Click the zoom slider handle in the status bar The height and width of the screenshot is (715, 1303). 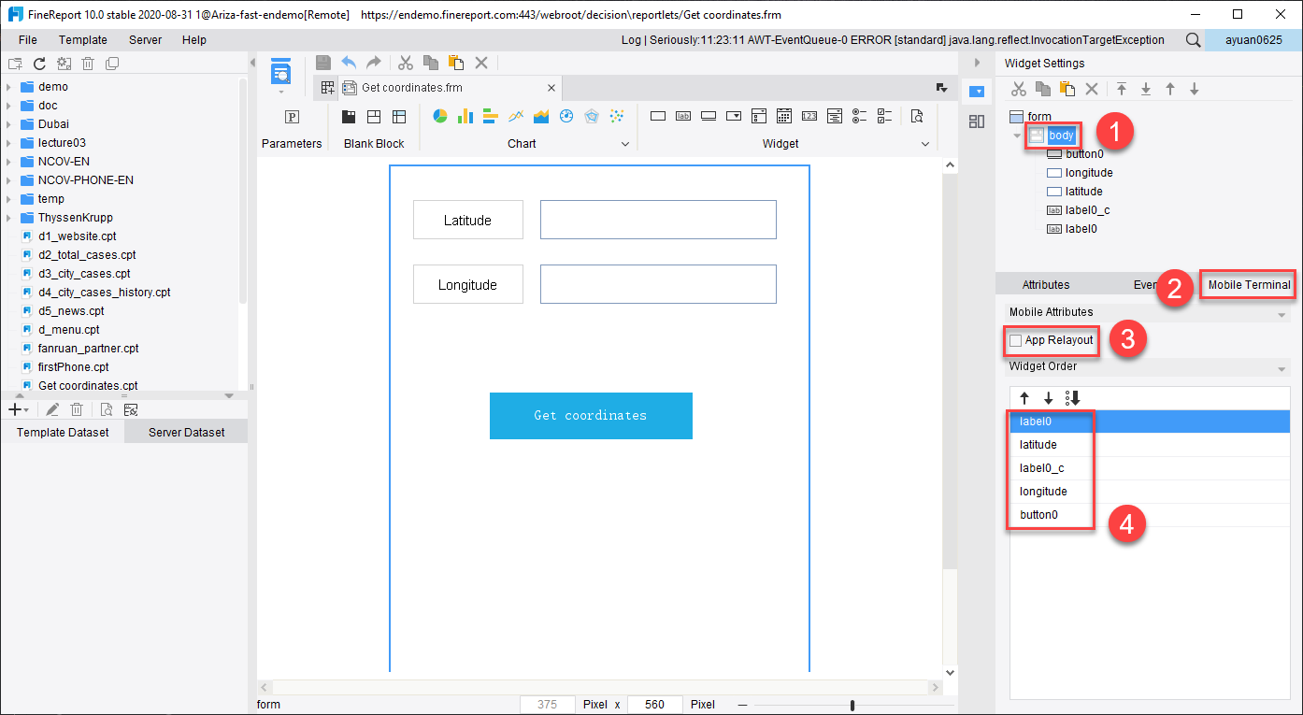(852, 705)
